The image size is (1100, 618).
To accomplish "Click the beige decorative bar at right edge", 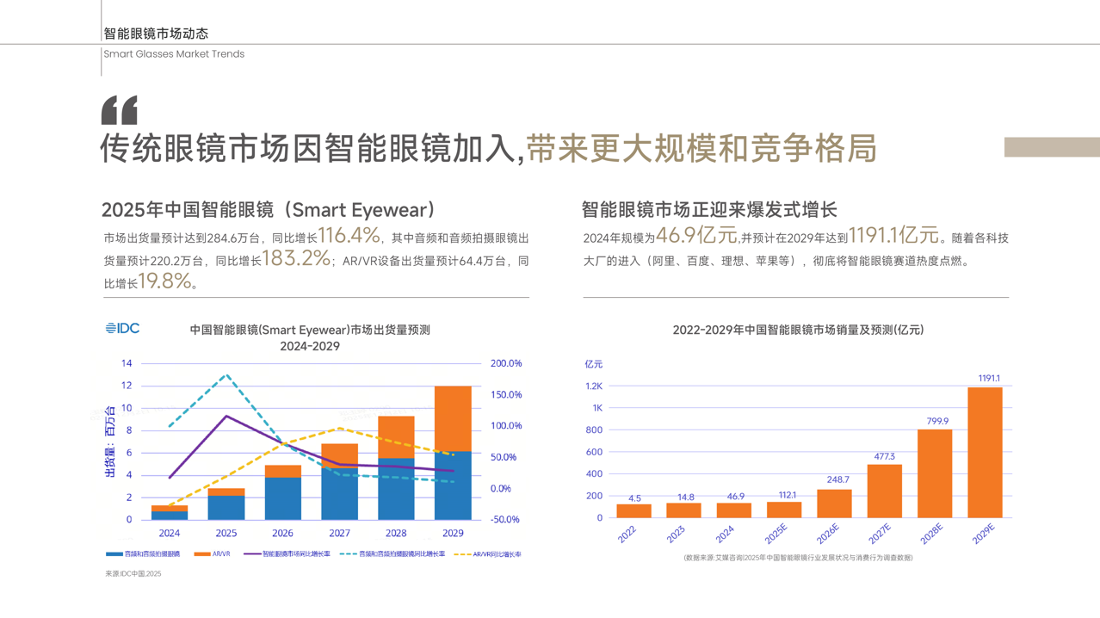I will [1052, 147].
